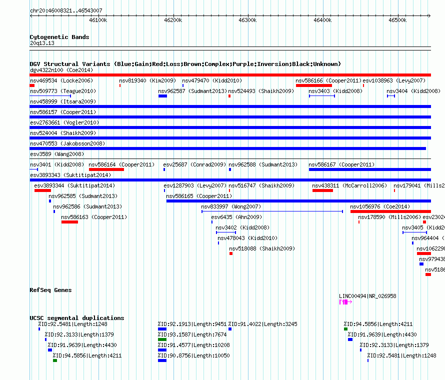Click the red bar under nsv1056976 (Coe2014)
Screen dimensions: 445x380
(x=391, y=211)
